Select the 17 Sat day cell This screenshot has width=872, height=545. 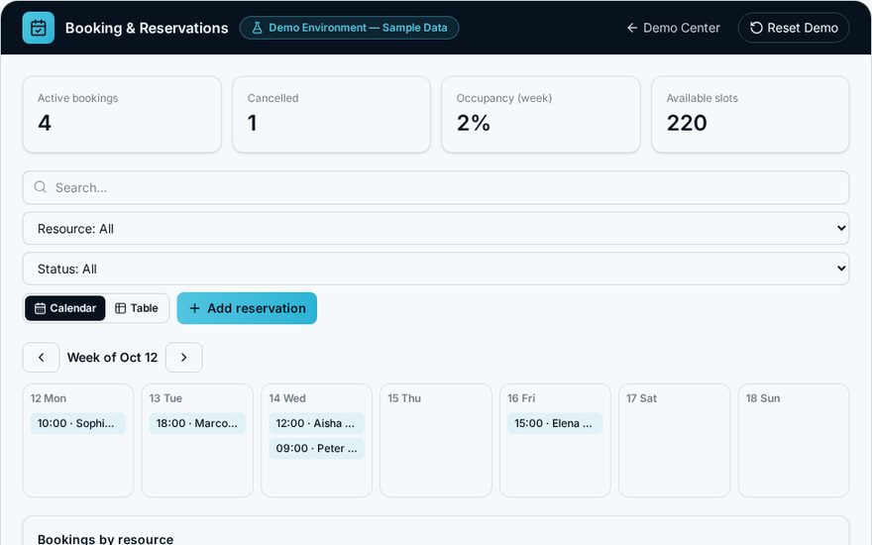pos(675,440)
